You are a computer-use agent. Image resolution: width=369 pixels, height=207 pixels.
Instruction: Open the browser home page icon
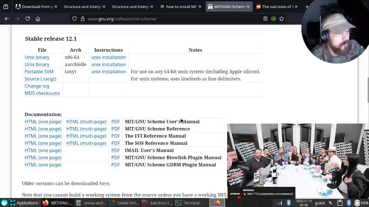pyautogui.click(x=38, y=19)
